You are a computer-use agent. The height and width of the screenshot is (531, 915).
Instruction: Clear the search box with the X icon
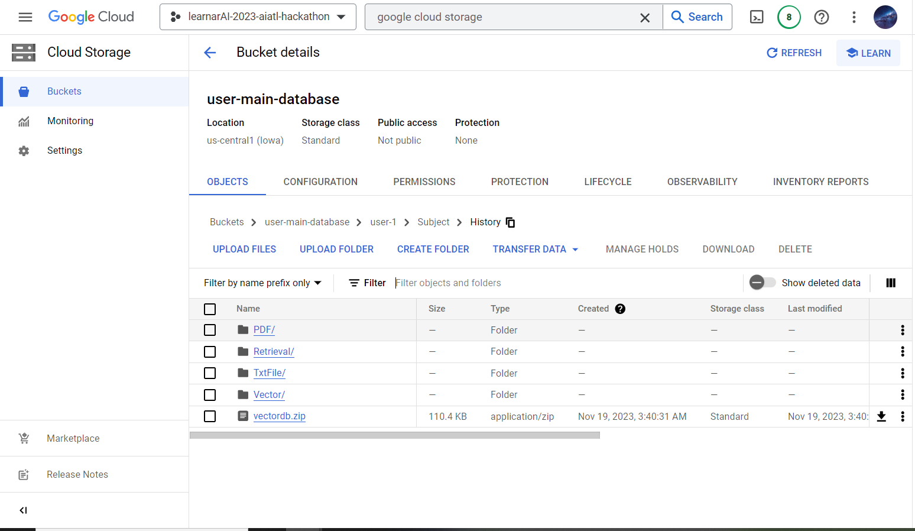(x=645, y=18)
